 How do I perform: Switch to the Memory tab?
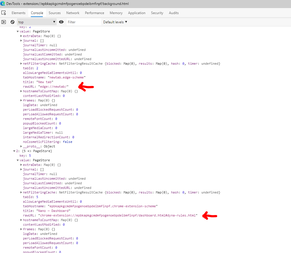[x=116, y=13]
